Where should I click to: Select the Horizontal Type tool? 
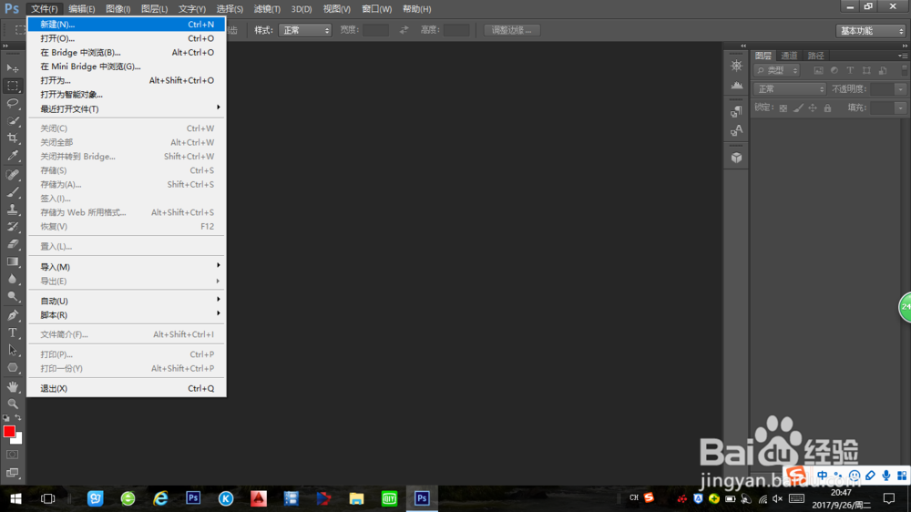point(12,333)
